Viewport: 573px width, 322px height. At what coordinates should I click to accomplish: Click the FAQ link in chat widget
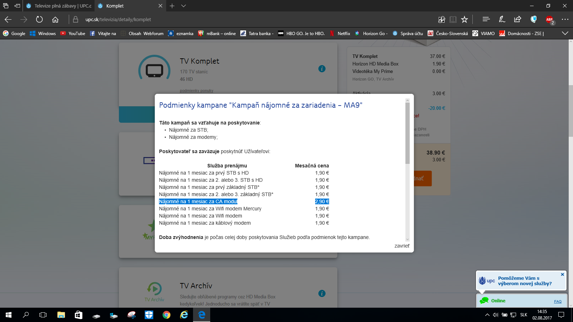coord(558,301)
